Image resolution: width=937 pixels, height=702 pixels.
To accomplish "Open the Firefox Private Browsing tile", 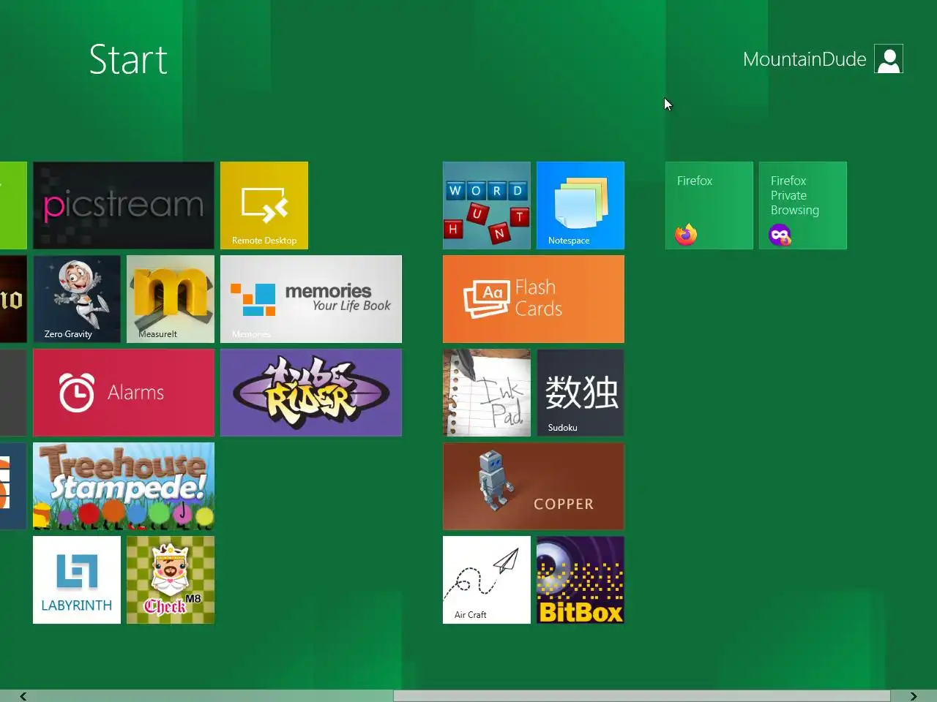I will point(803,205).
